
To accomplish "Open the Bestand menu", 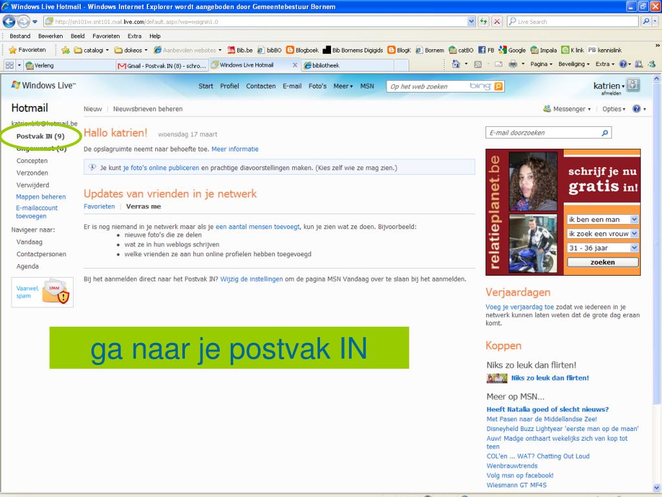I will pos(20,36).
